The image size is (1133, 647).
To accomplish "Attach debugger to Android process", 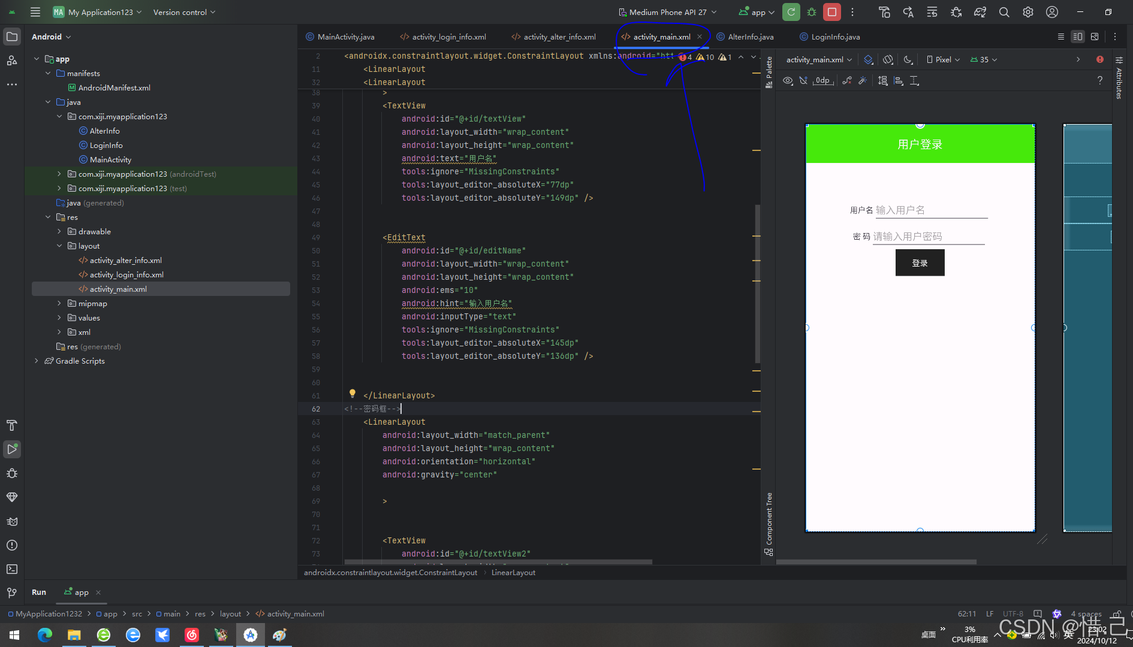I will [x=956, y=12].
